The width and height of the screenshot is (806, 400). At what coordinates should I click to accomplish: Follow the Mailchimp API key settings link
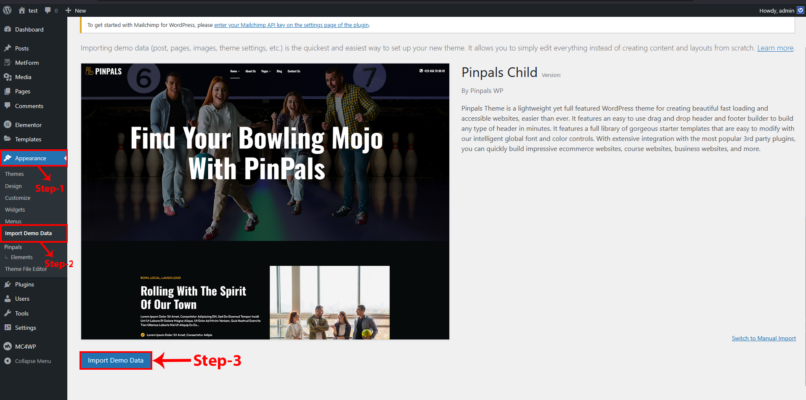tap(291, 25)
